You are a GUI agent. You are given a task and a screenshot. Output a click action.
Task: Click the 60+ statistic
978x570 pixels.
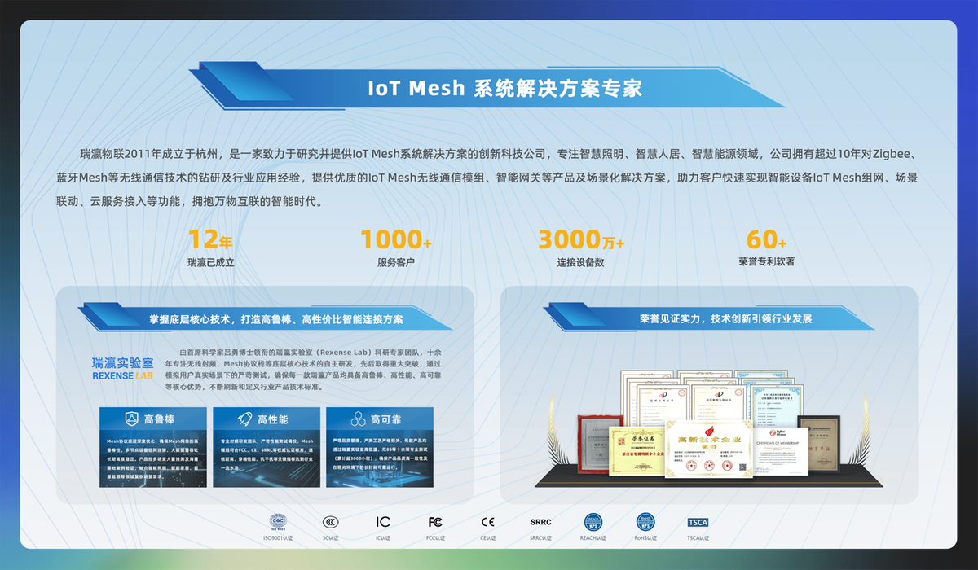click(x=767, y=239)
